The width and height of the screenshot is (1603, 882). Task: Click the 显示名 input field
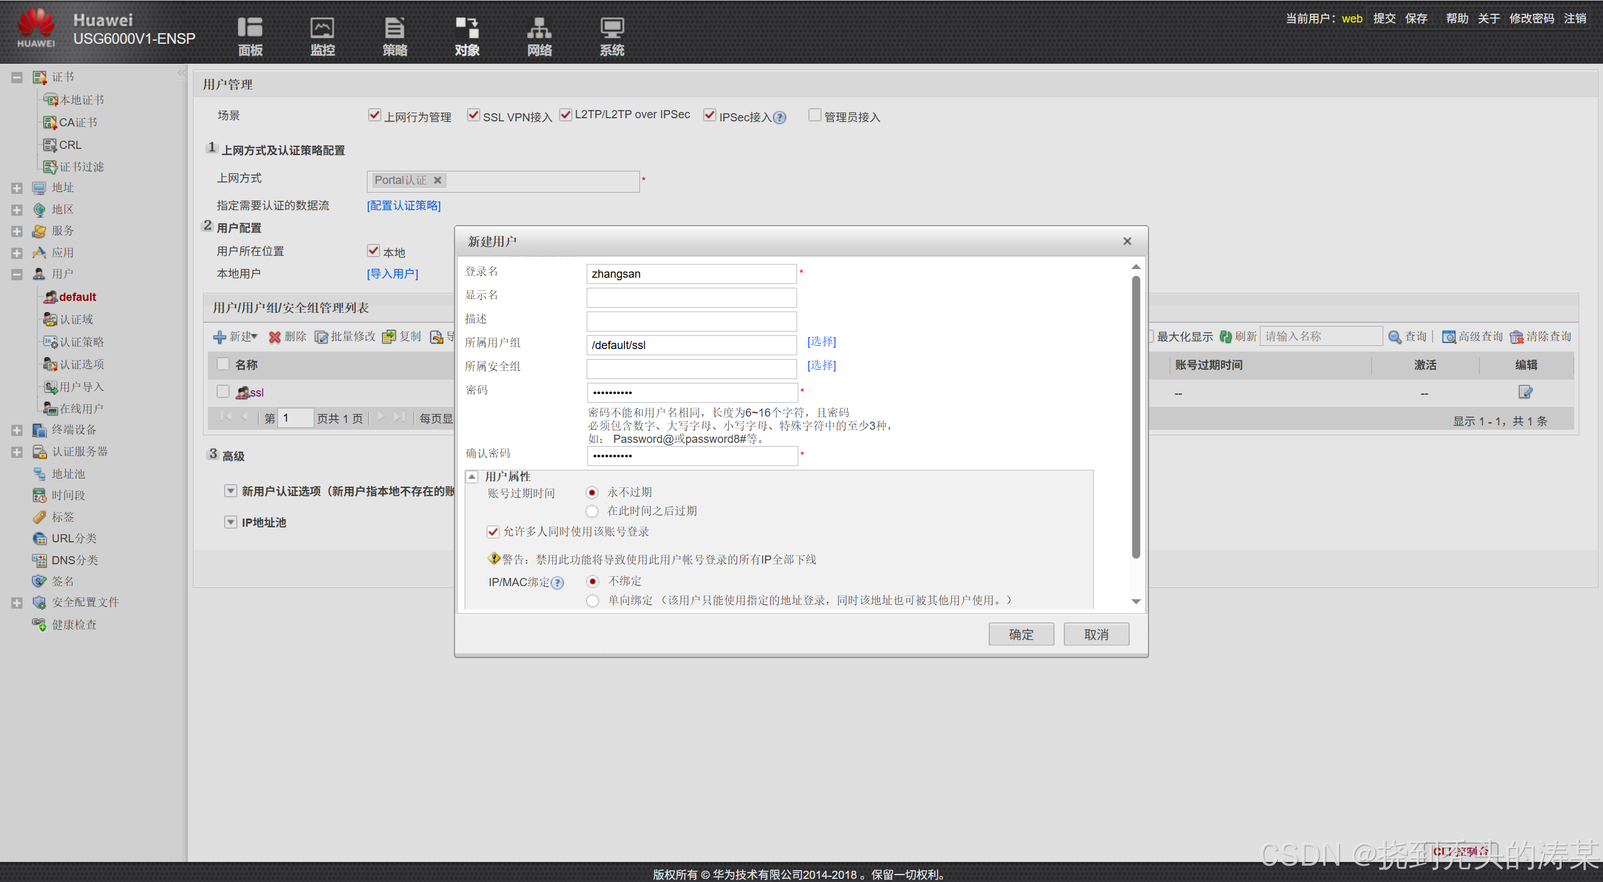pos(691,298)
